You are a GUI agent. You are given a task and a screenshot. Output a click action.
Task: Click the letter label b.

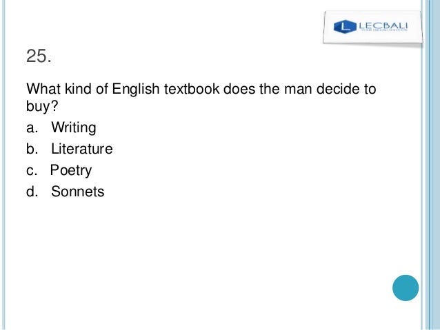pyautogui.click(x=30, y=149)
